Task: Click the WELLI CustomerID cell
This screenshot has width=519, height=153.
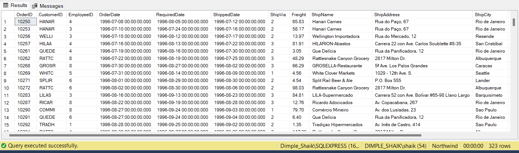Action: point(46,36)
